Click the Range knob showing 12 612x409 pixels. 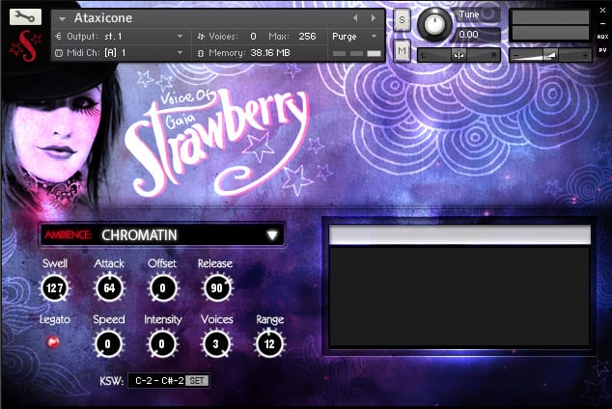(269, 344)
